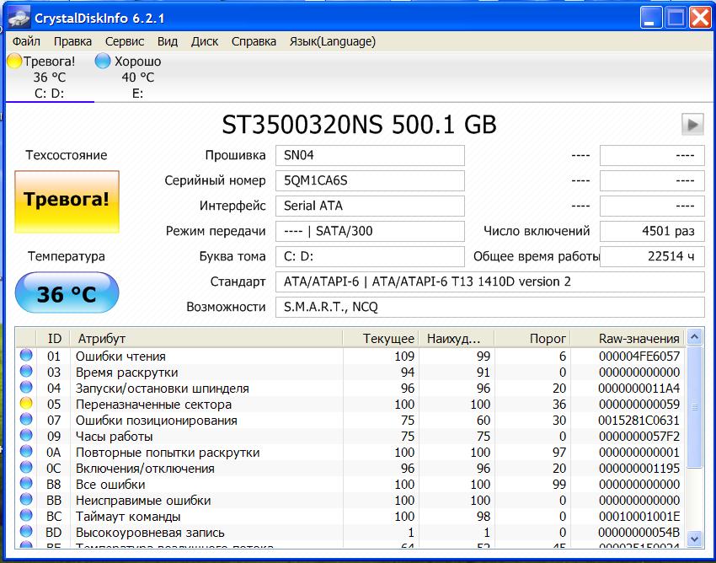The height and width of the screenshot is (563, 716).
Task: Click the Возможности field S.M.A.R.T., NCQ
Action: (490, 307)
